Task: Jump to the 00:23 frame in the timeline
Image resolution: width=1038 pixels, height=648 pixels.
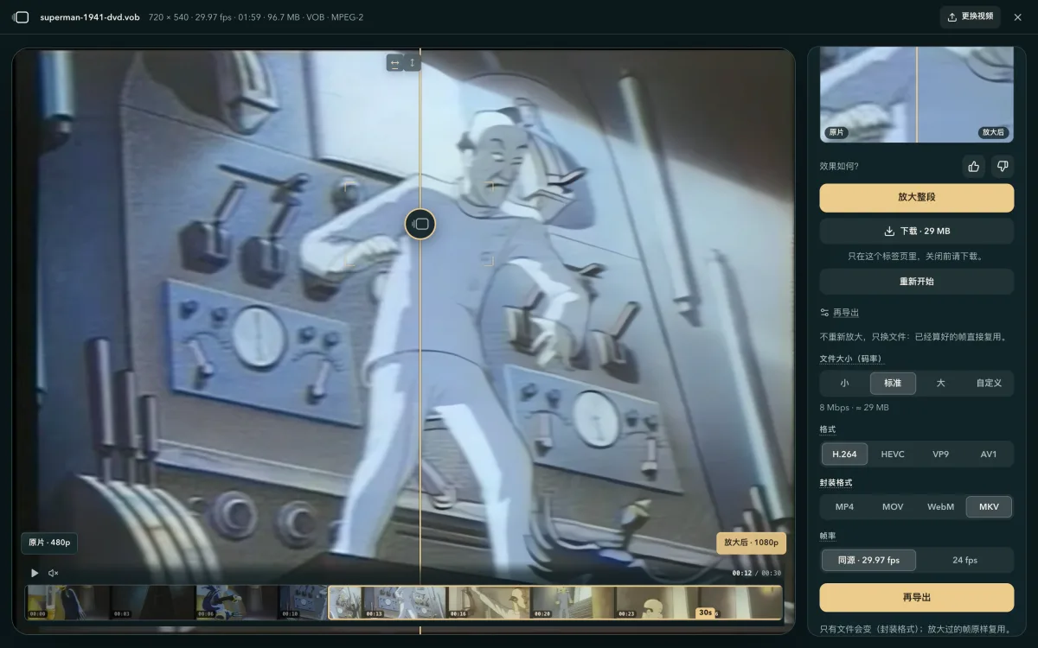Action: pos(657,602)
